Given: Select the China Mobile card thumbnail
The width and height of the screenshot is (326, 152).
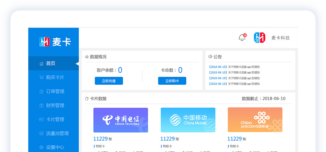Looking at the screenshot, I should 188,120.
